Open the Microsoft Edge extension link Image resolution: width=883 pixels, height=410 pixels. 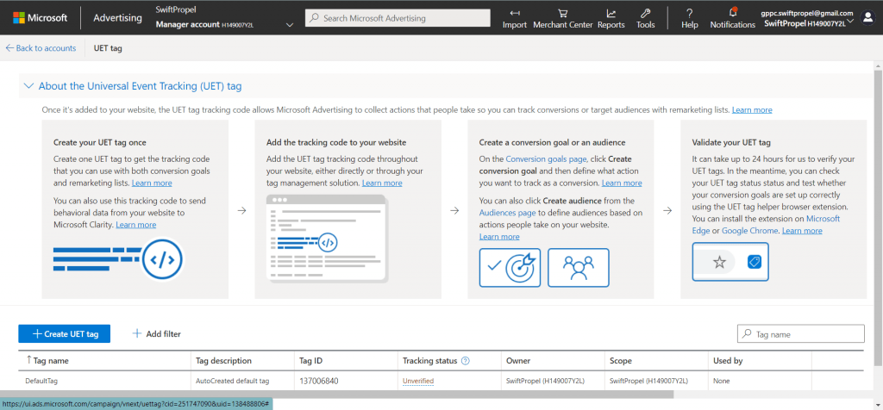point(766,225)
